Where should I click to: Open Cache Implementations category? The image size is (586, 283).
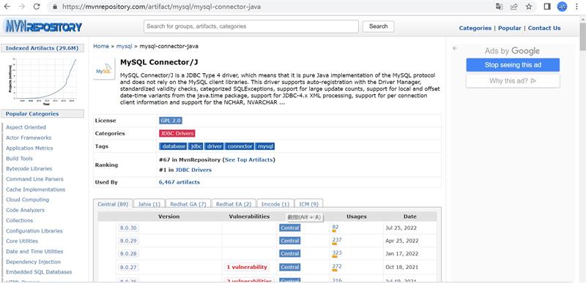click(35, 189)
